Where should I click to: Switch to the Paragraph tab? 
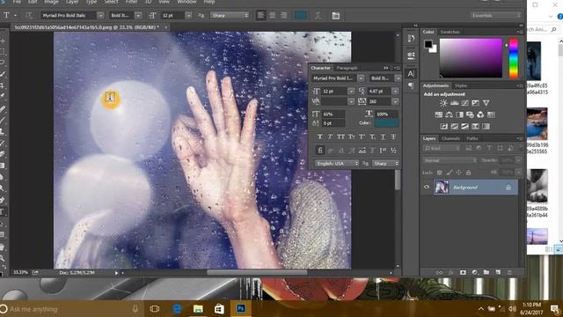point(347,68)
